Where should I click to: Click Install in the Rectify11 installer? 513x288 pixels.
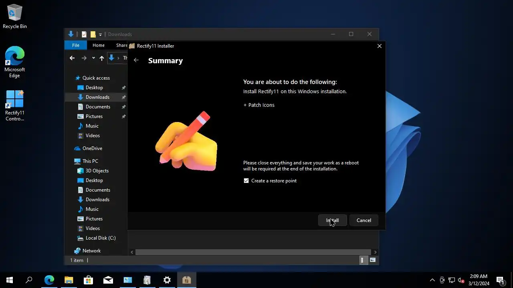[332, 220]
